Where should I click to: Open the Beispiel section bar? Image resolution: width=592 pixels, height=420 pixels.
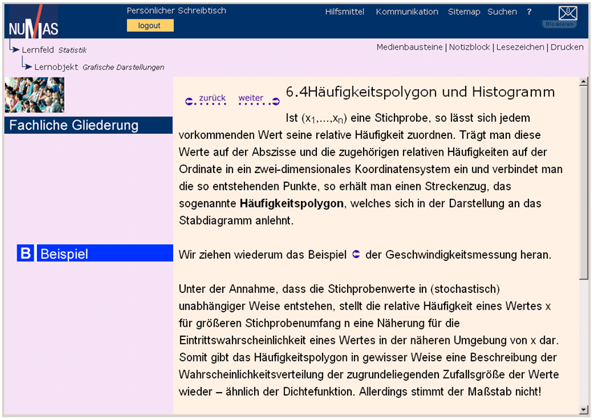coord(105,253)
